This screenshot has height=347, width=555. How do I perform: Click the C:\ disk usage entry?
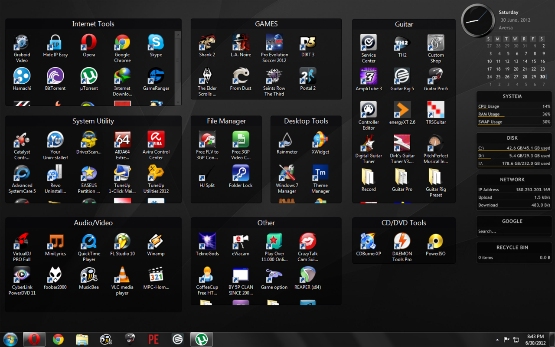pyautogui.click(x=514, y=148)
